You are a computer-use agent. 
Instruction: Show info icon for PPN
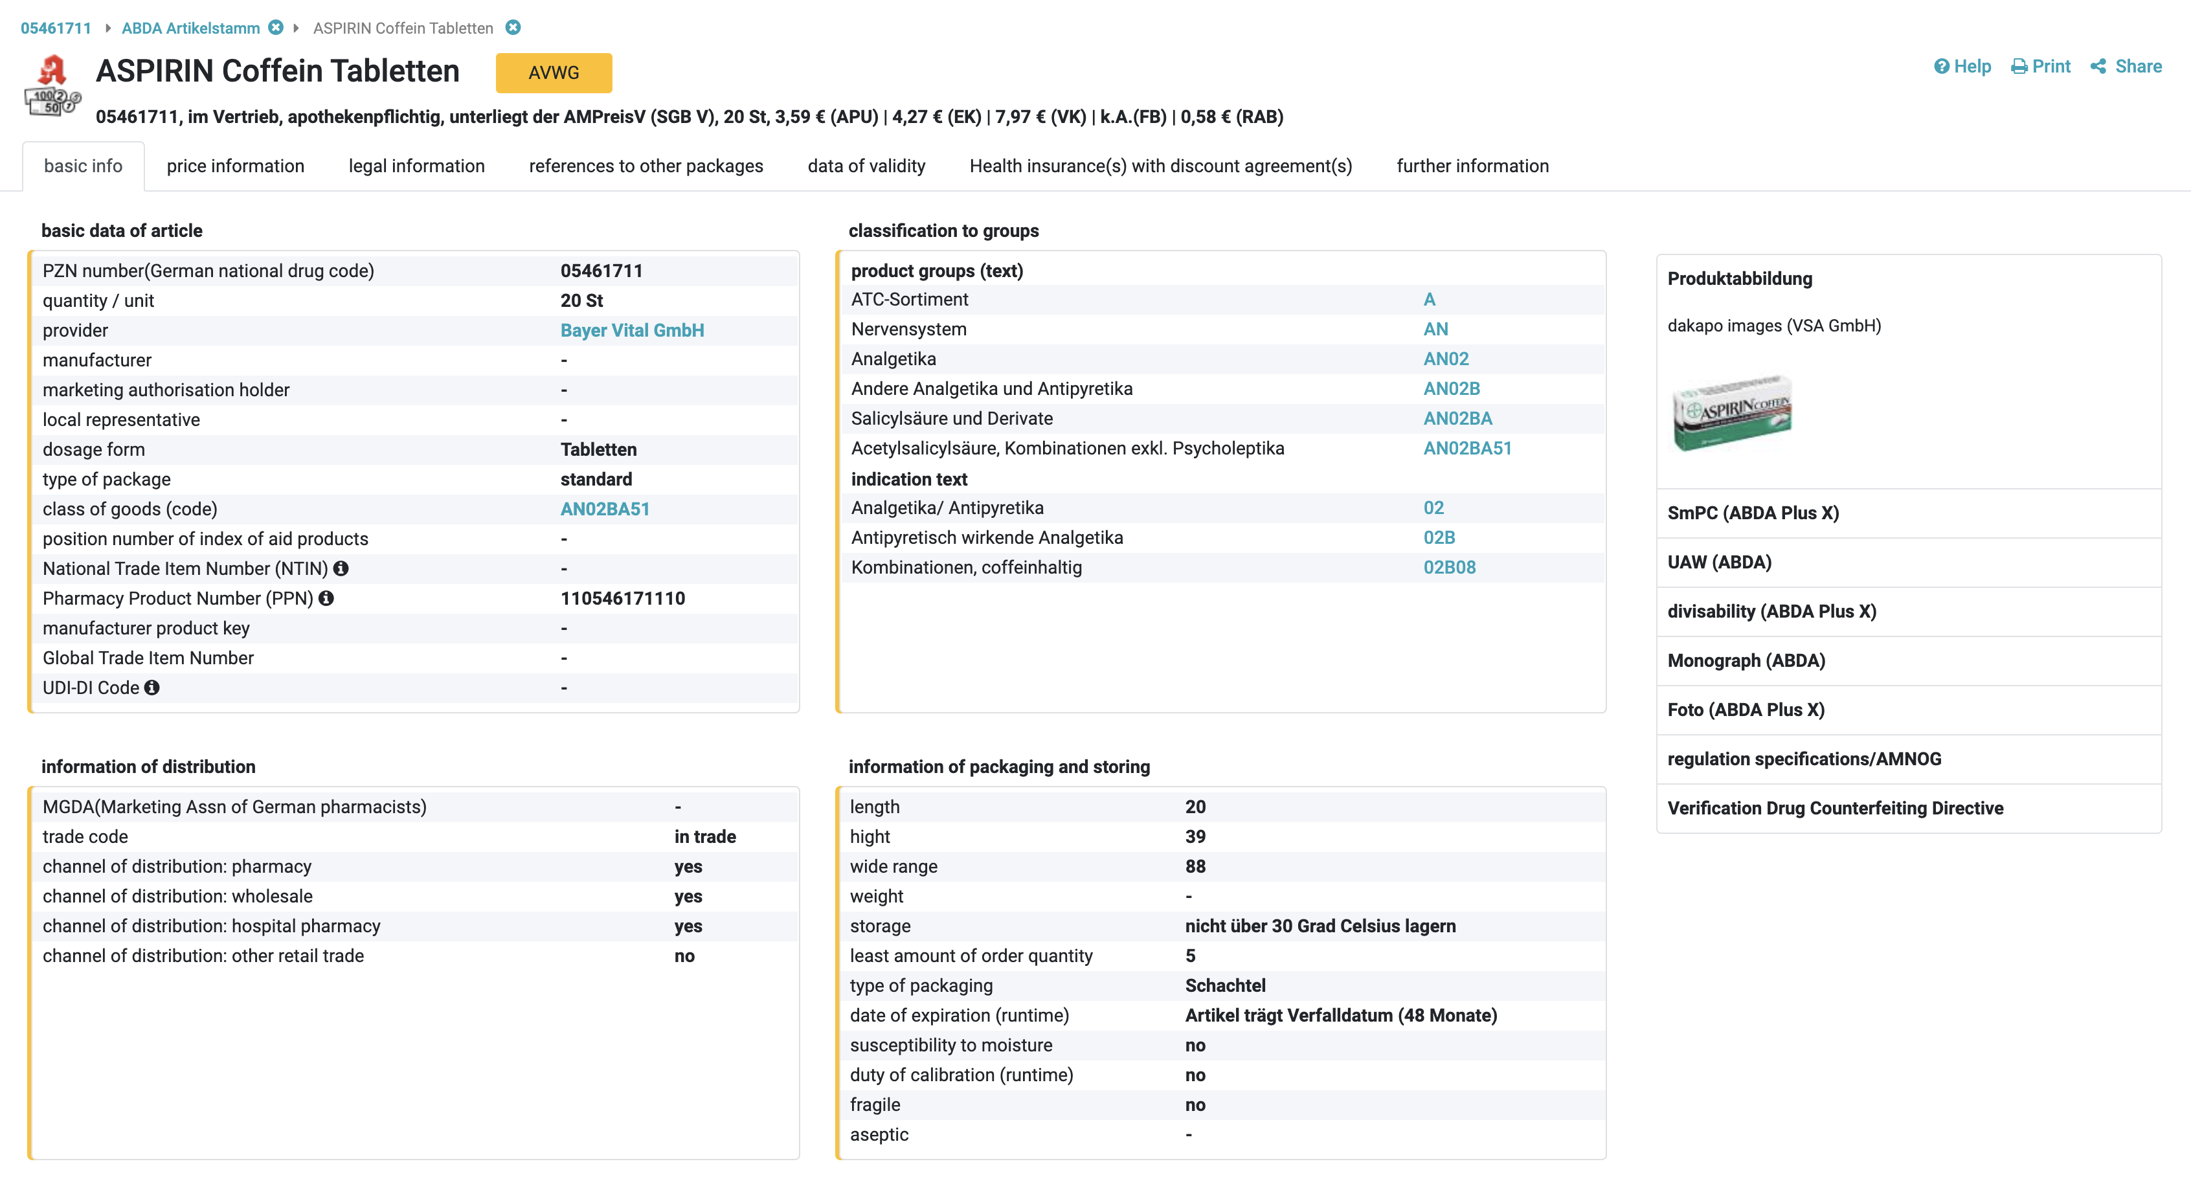[x=326, y=598]
